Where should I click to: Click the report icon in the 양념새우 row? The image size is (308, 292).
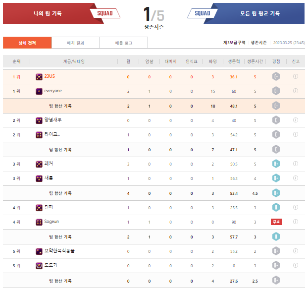[296, 120]
